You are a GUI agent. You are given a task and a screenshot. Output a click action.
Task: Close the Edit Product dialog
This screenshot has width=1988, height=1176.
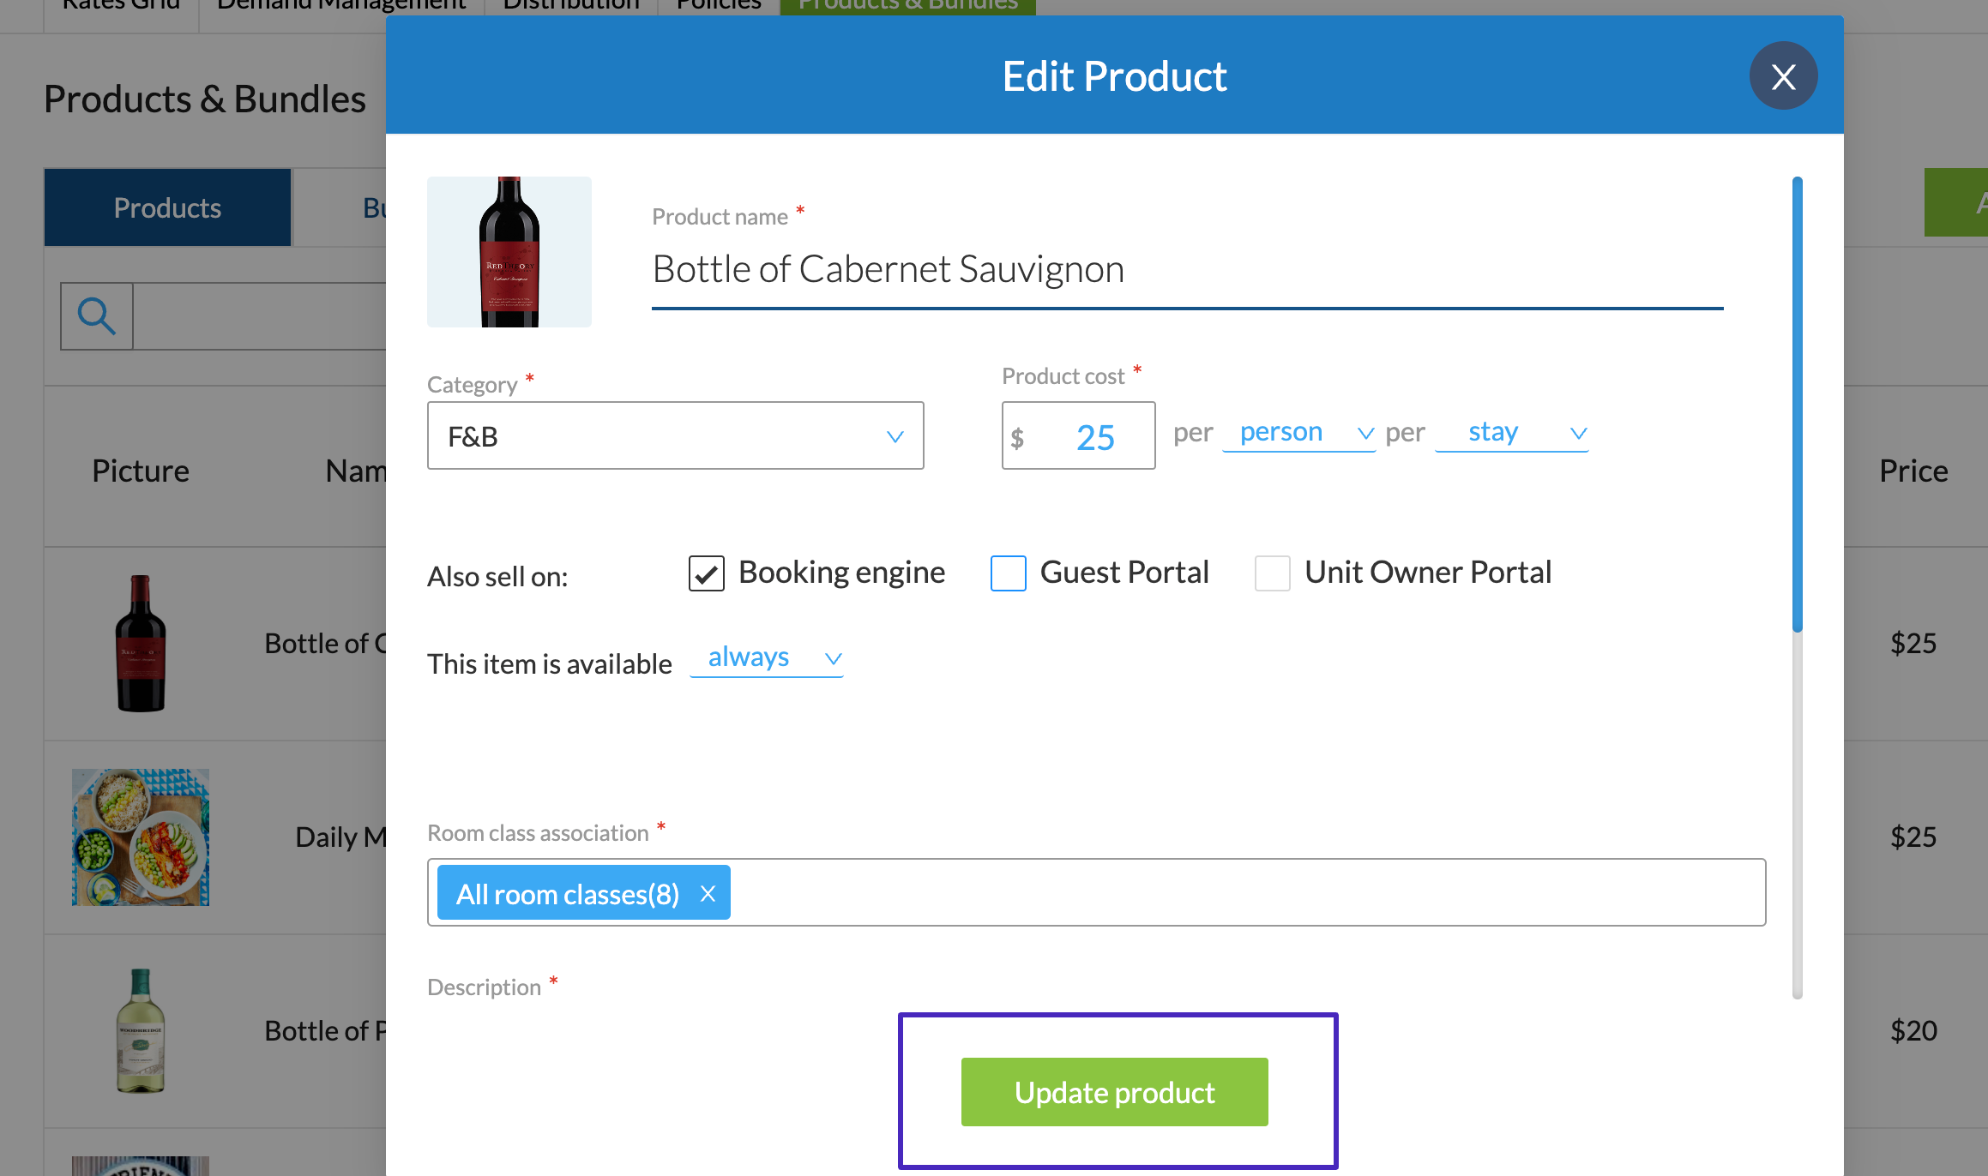click(1783, 76)
